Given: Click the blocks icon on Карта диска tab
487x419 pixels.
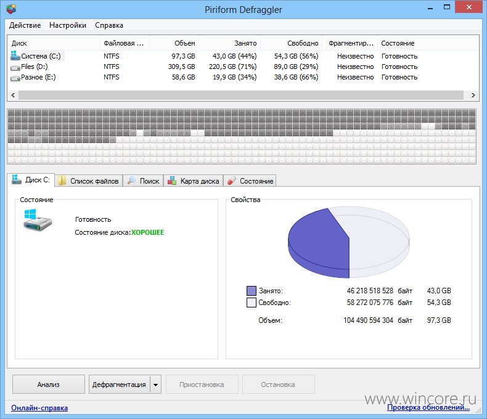Looking at the screenshot, I should [172, 181].
